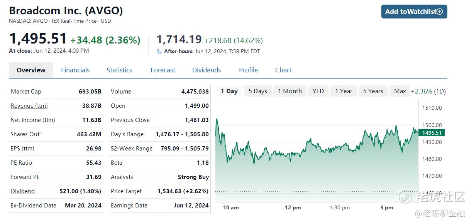Show the YTD chart range
Image resolution: width=474 pixels, height=224 pixels.
318,91
